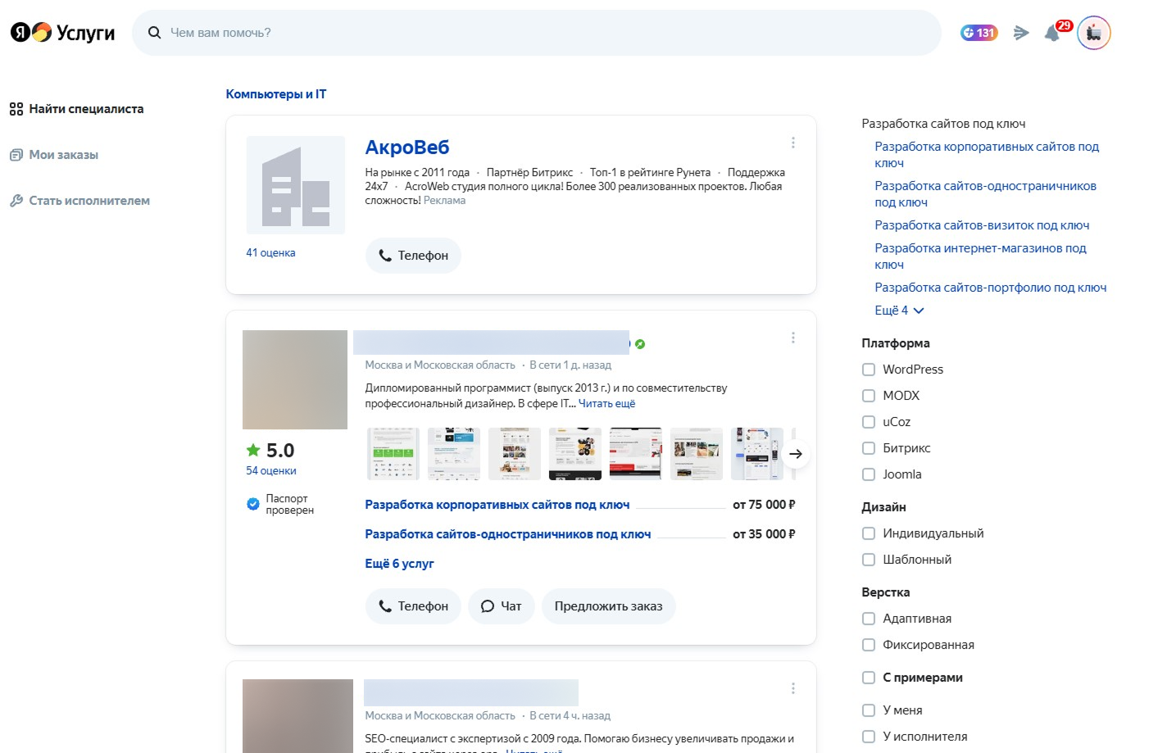The height and width of the screenshot is (753, 1176).
Task: Click the right arrow to scroll portfolio thumbnails
Action: coord(795,454)
